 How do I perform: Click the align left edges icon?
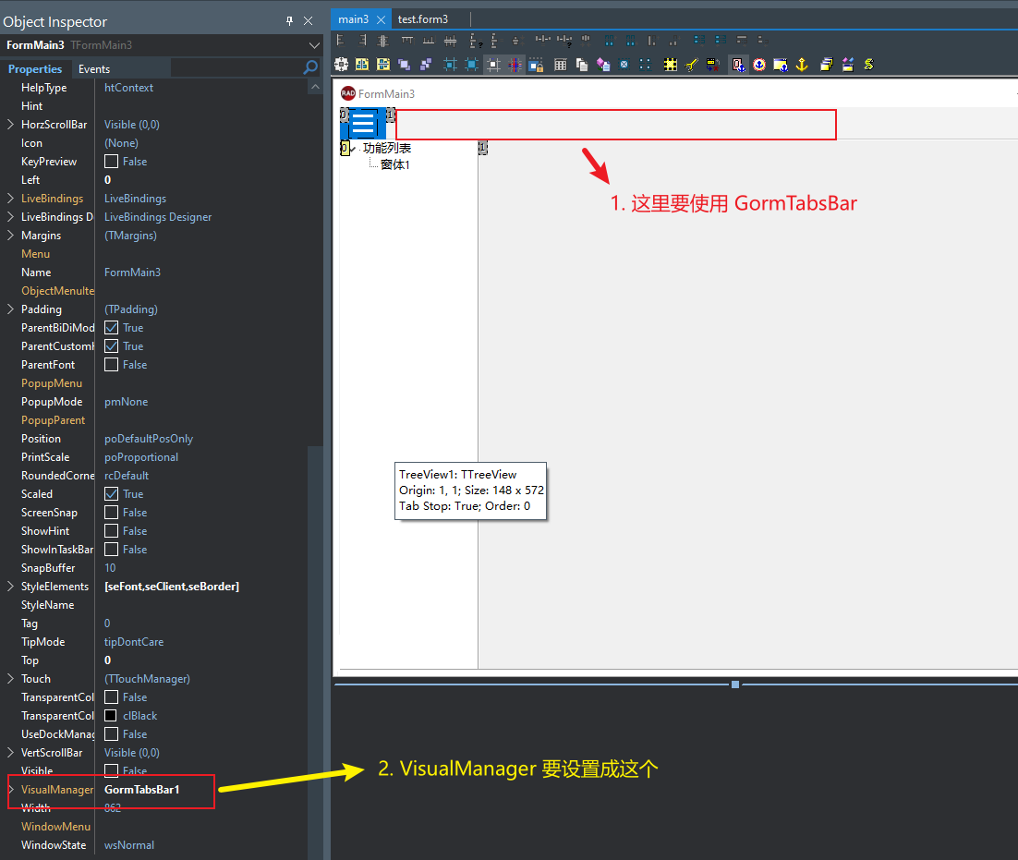point(341,41)
